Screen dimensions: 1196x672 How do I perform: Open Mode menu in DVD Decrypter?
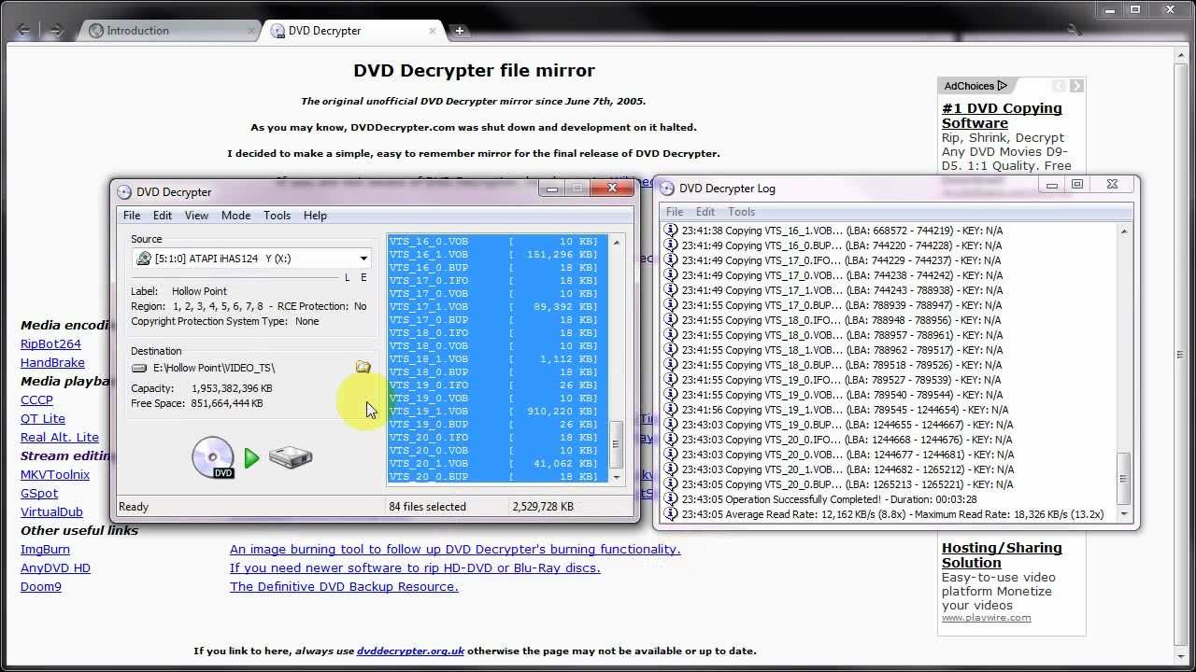click(235, 216)
